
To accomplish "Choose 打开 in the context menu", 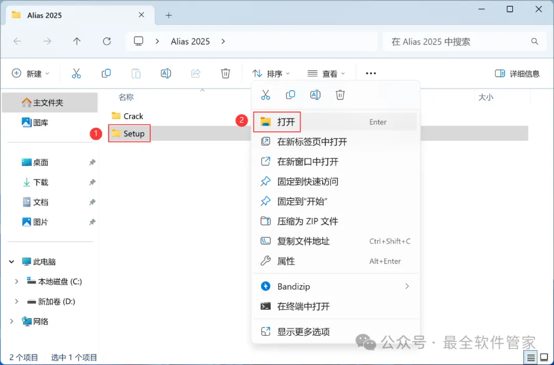I will coord(335,122).
